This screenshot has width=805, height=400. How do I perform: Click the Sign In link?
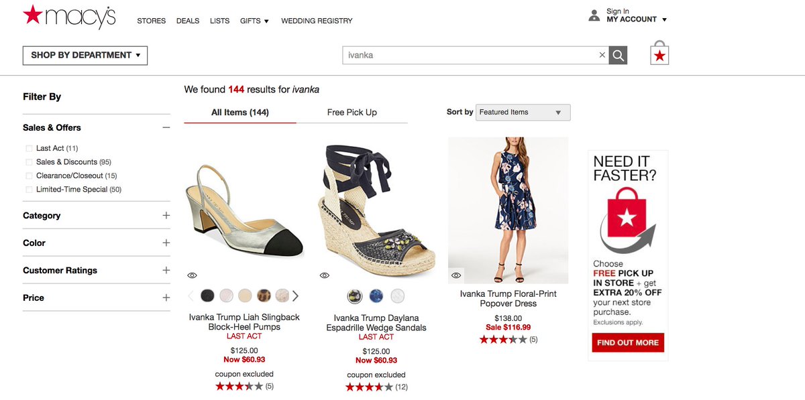[618, 11]
